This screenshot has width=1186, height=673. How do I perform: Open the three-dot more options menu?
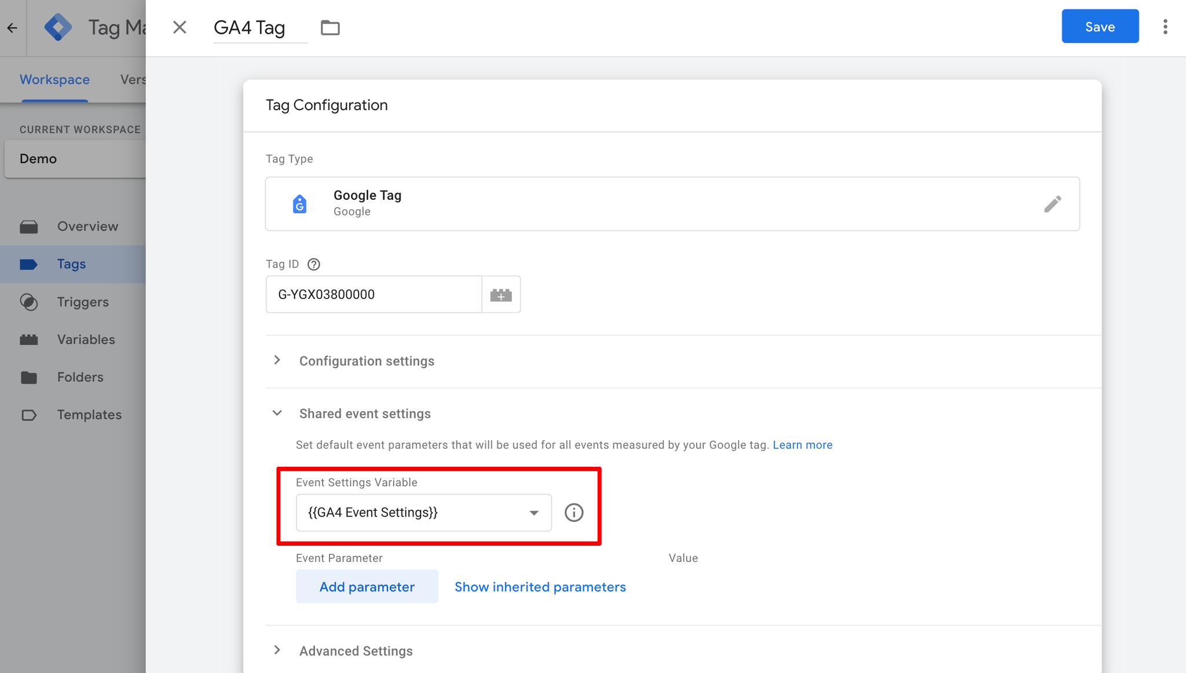[1165, 27]
